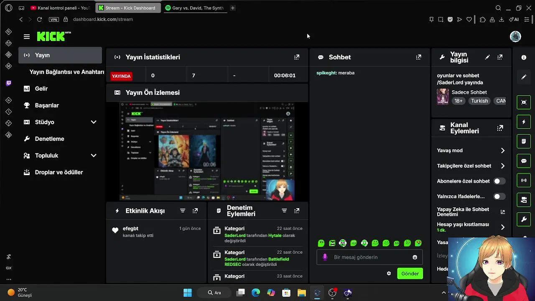Click the broadcast signal icon in right rail

point(524,181)
